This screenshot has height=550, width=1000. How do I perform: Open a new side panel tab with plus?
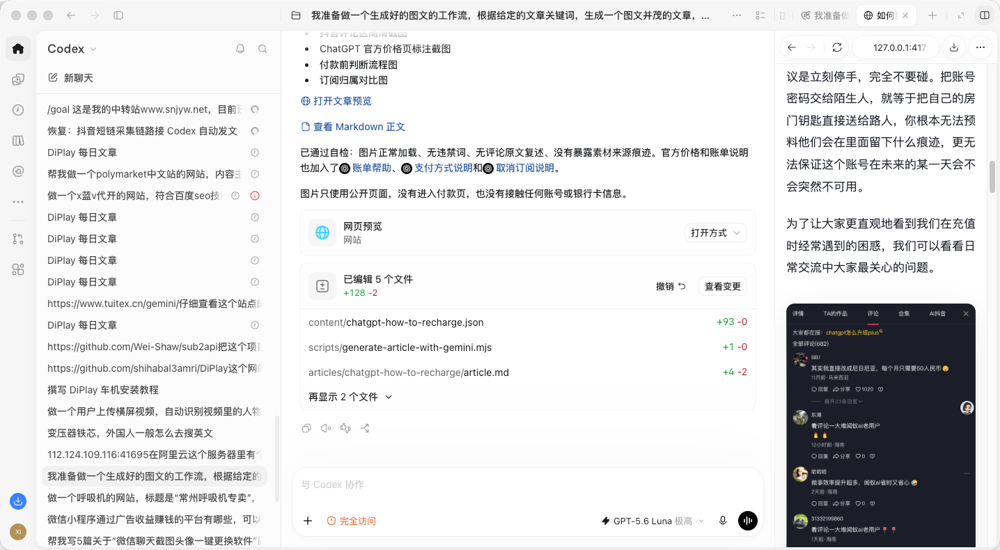click(932, 15)
